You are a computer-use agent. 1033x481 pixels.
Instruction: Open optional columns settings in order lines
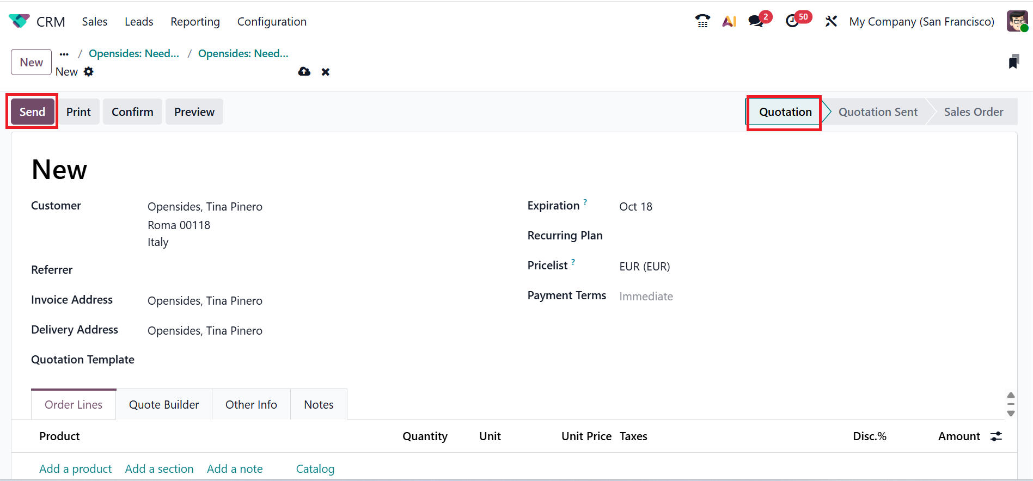pos(996,436)
